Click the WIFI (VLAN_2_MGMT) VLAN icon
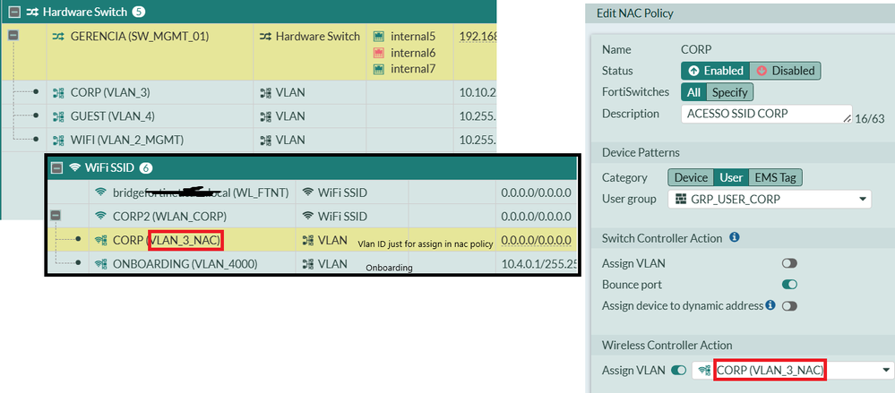The width and height of the screenshot is (895, 393). point(58,140)
